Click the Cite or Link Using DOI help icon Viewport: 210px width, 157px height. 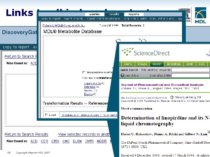pos(172,97)
